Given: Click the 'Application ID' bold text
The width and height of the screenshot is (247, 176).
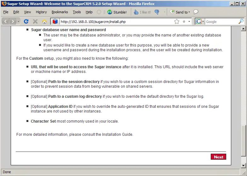Looking at the screenshot, I should click(60, 106).
